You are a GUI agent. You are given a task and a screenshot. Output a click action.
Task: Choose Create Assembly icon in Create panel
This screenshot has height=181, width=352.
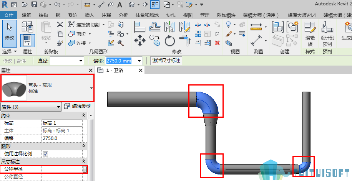pos(277,27)
